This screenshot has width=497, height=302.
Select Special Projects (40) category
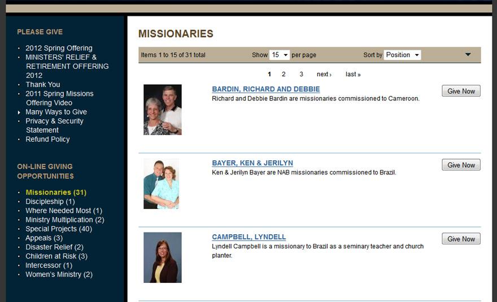click(x=59, y=229)
